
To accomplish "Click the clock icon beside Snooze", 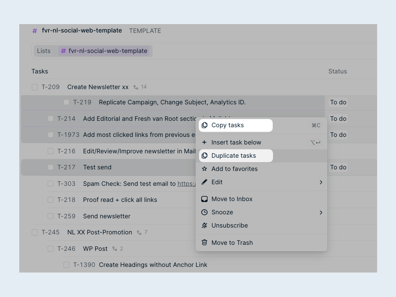I will (204, 212).
